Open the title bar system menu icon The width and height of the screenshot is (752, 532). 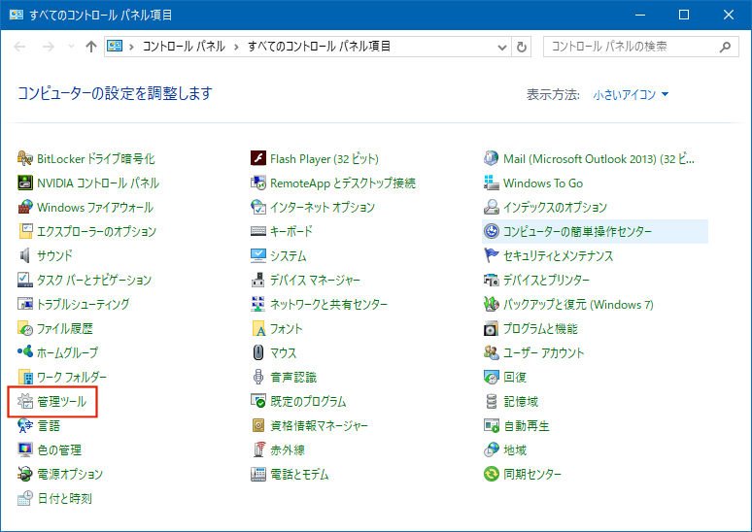[x=16, y=15]
